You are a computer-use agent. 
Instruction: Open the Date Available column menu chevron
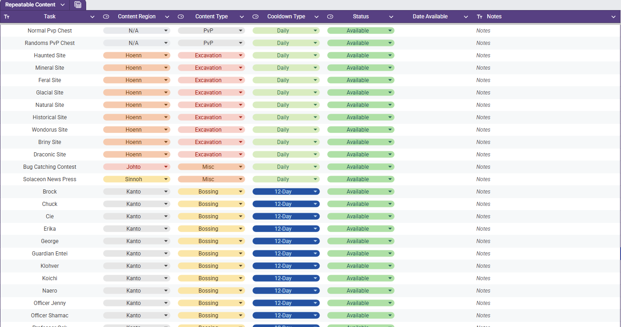[466, 17]
